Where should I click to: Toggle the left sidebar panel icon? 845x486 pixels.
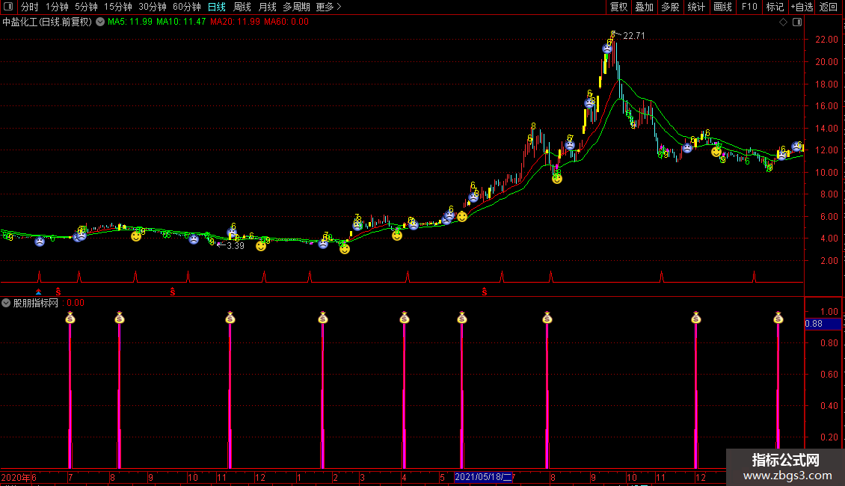click(8, 7)
